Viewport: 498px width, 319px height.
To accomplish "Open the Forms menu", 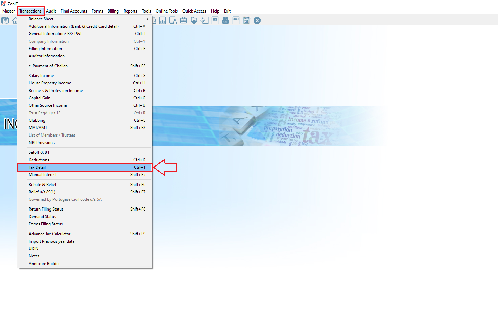I will click(x=97, y=11).
